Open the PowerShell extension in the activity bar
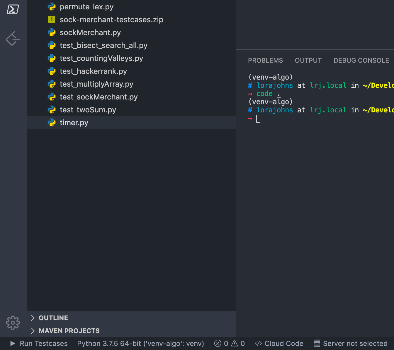 (x=13, y=9)
